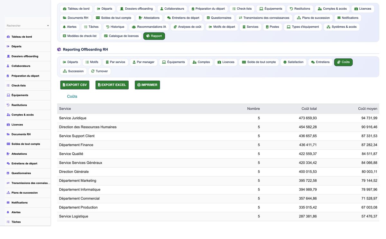Image resolution: width=386 pixels, height=239 pixels.
Task: Open Catalogue de licences in top navigation
Action: [121, 36]
